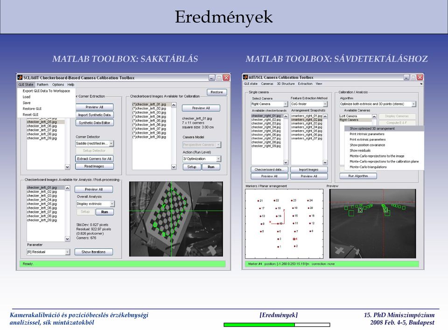Expand the CoG finder method dropdown
The width and height of the screenshot is (448, 330).
point(325,104)
